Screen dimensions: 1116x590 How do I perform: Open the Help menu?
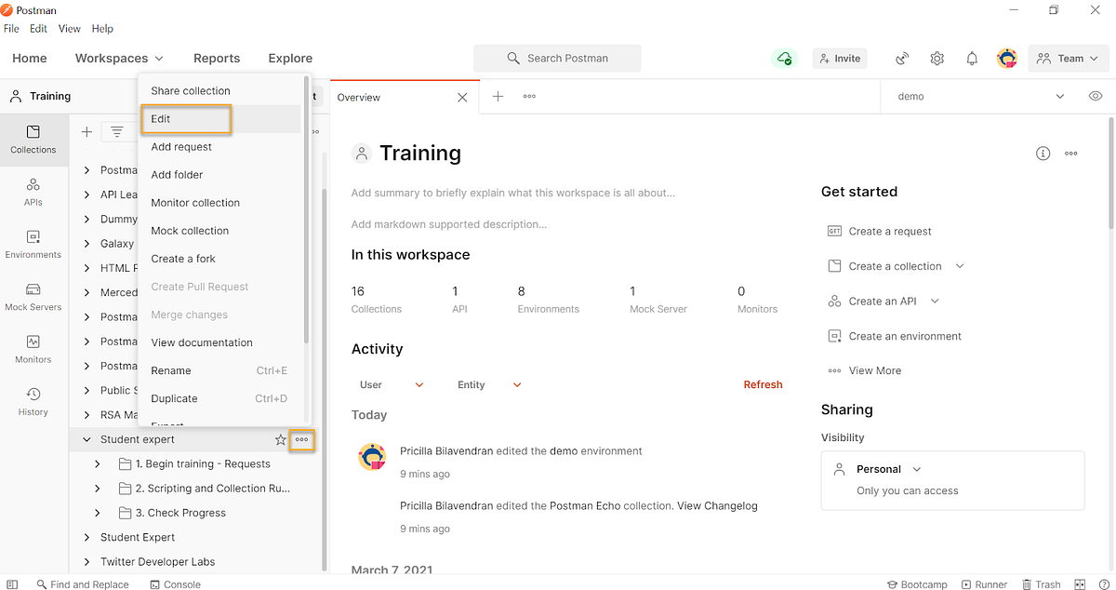click(102, 29)
